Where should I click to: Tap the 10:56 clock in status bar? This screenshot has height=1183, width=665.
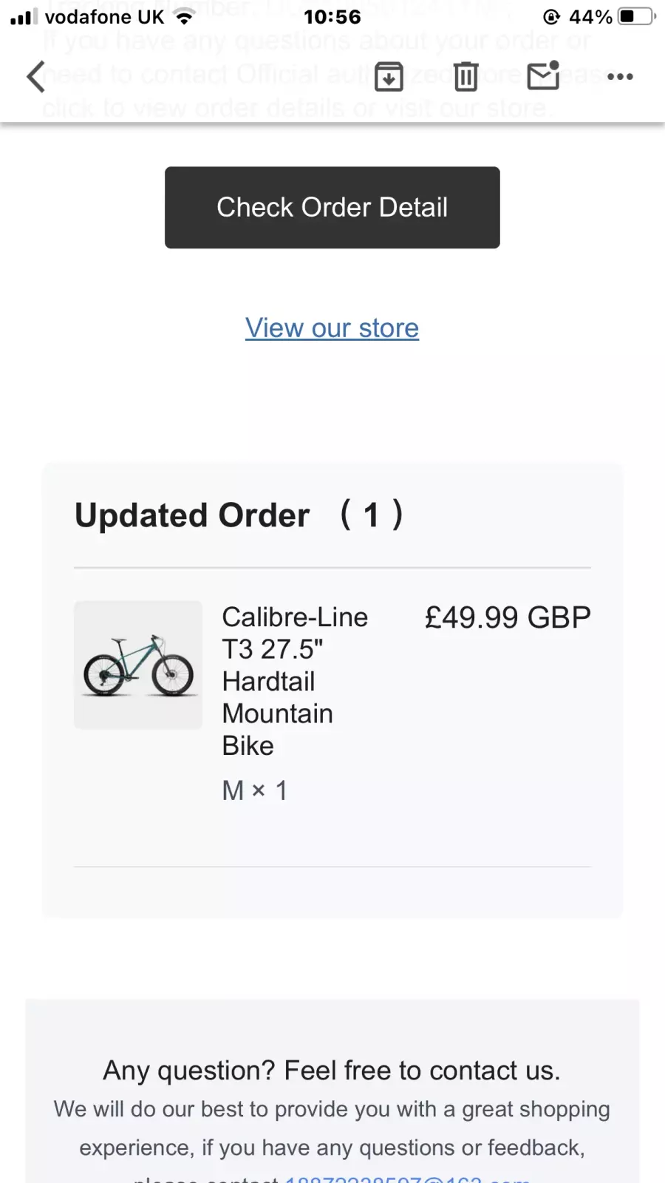[x=332, y=17]
